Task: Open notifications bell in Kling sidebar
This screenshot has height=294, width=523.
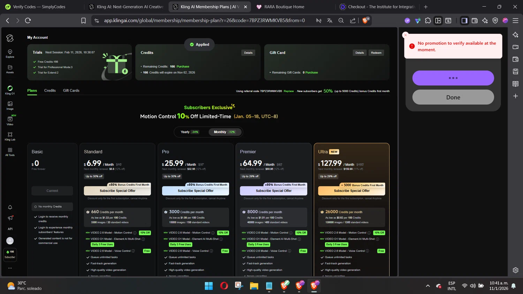Action: (x=10, y=207)
